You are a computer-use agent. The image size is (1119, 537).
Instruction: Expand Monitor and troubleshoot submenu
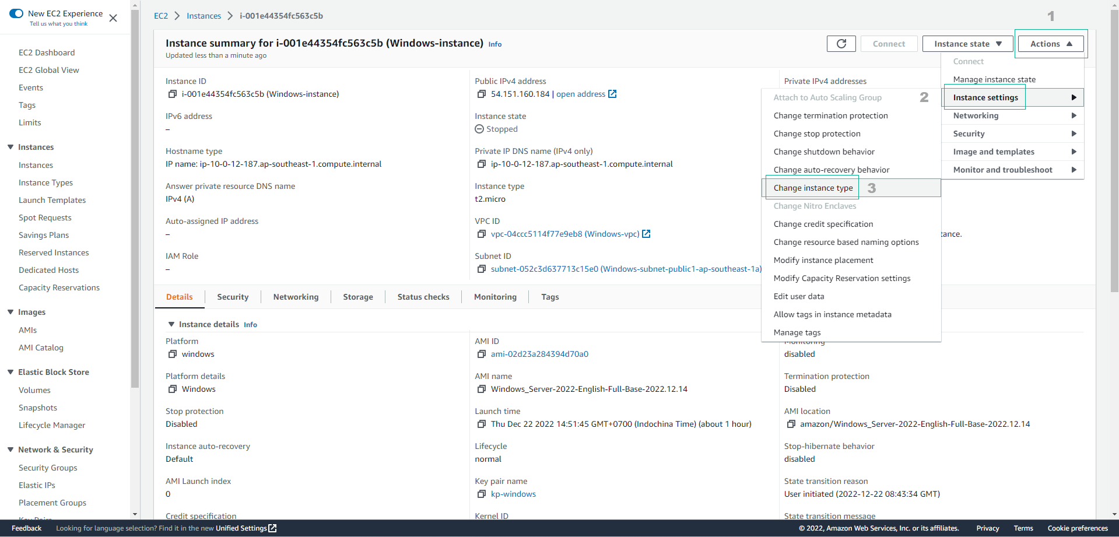(x=1013, y=170)
